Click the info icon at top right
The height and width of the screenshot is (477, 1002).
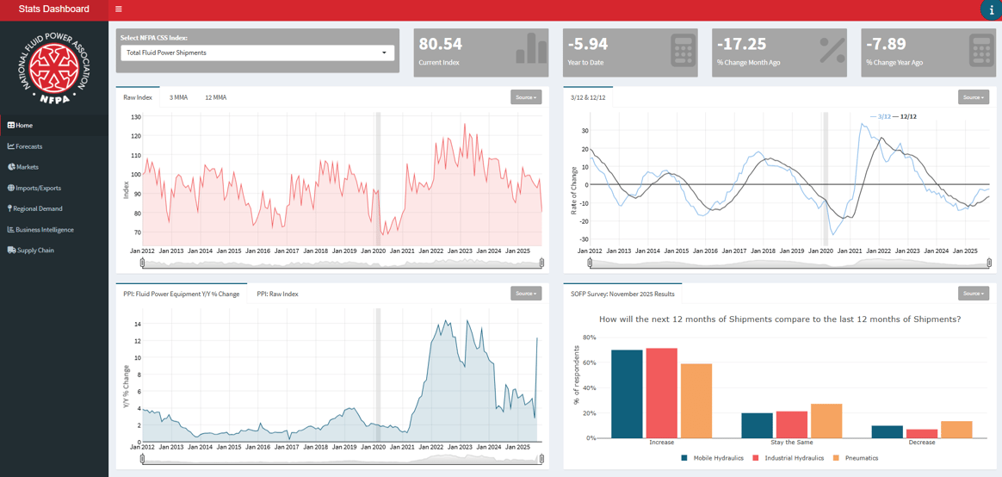pyautogui.click(x=991, y=10)
